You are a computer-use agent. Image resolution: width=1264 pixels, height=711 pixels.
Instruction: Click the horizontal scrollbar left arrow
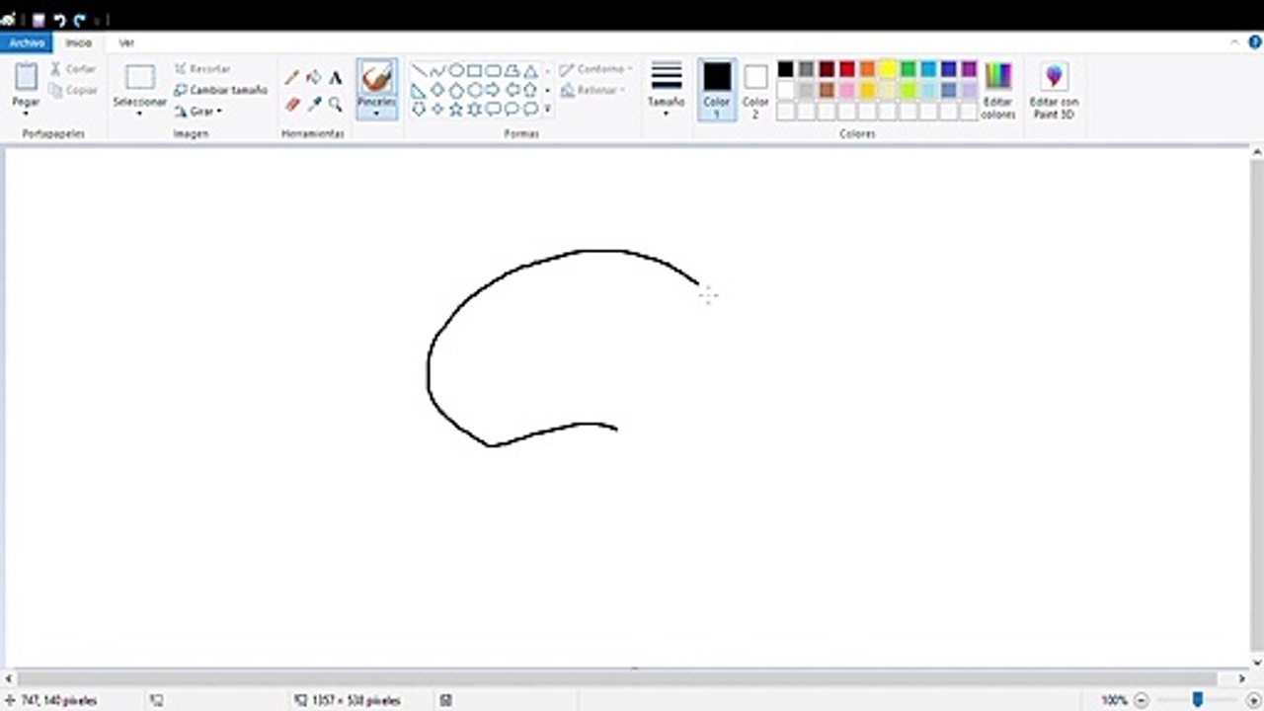tap(8, 678)
